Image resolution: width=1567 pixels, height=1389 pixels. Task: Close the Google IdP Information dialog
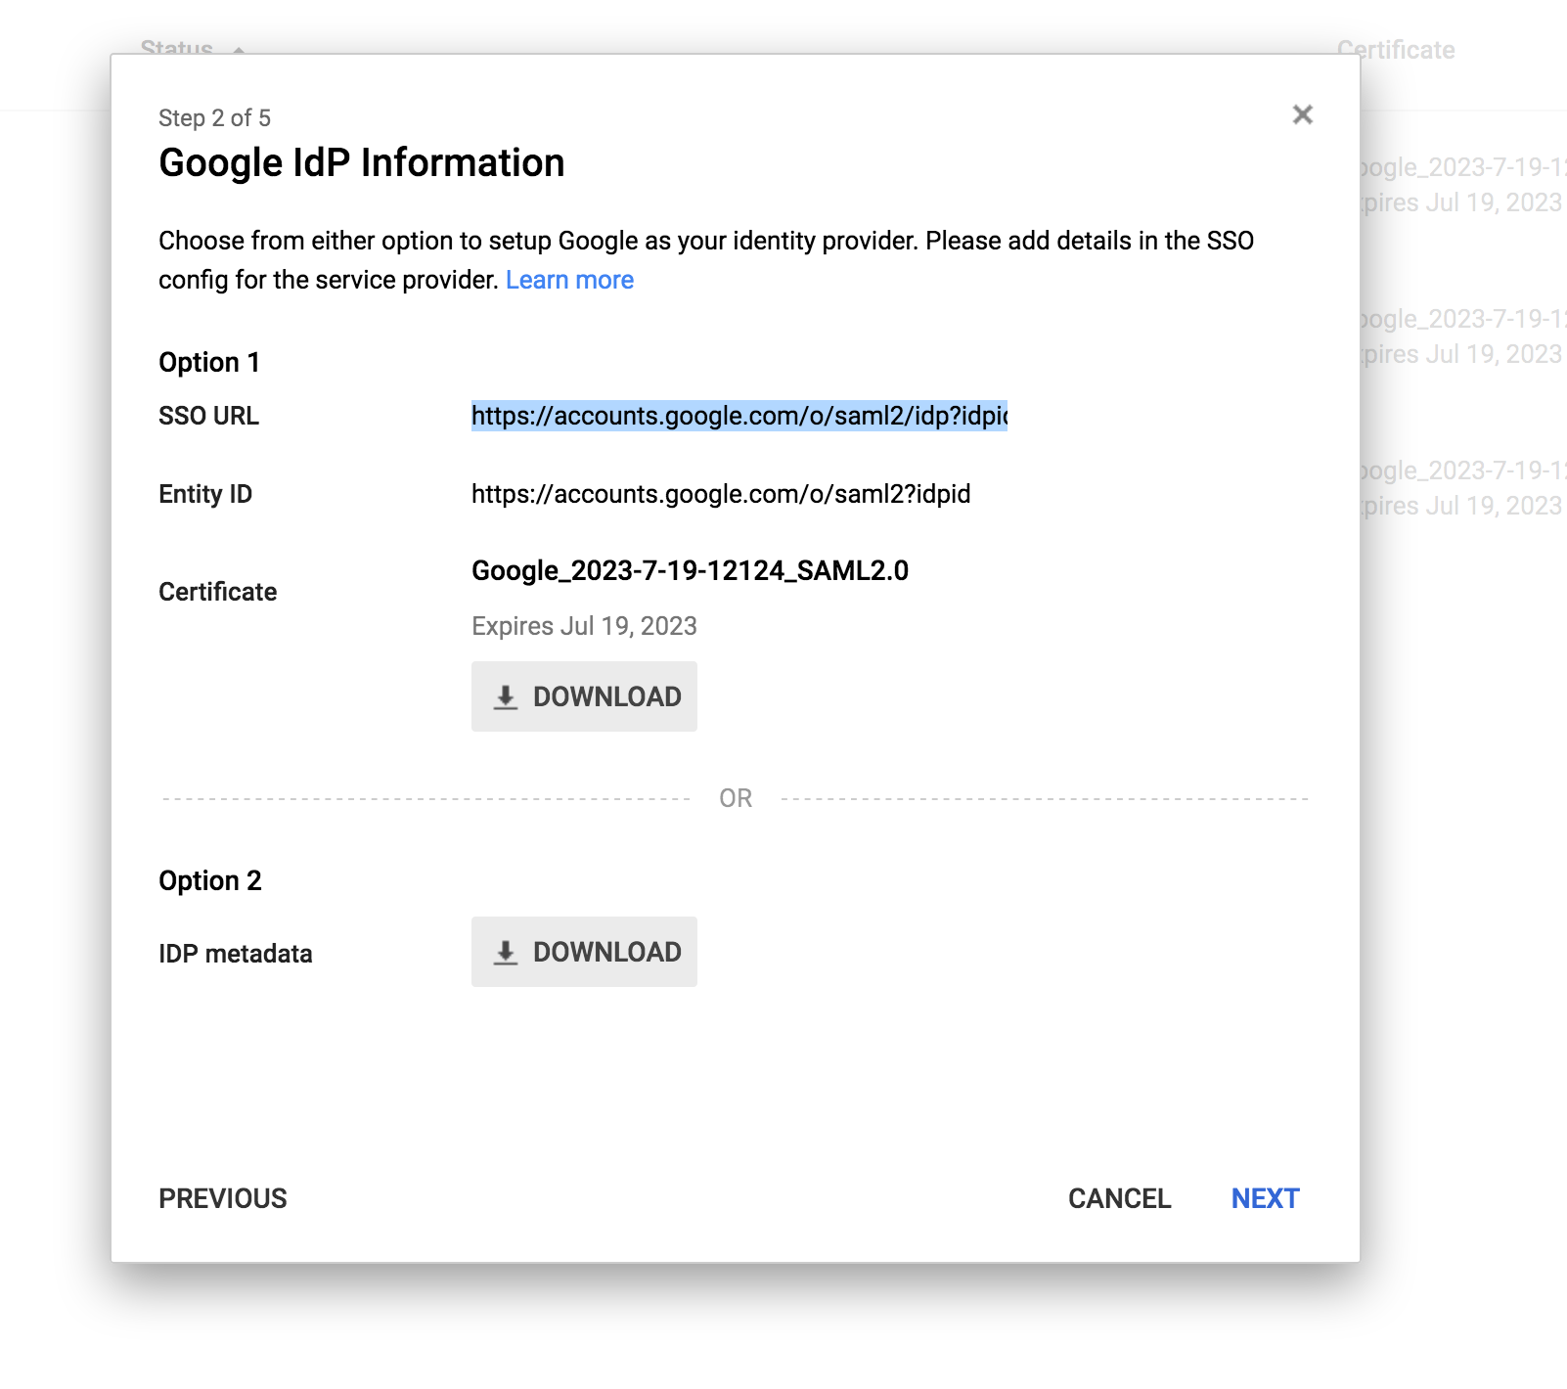click(x=1303, y=114)
